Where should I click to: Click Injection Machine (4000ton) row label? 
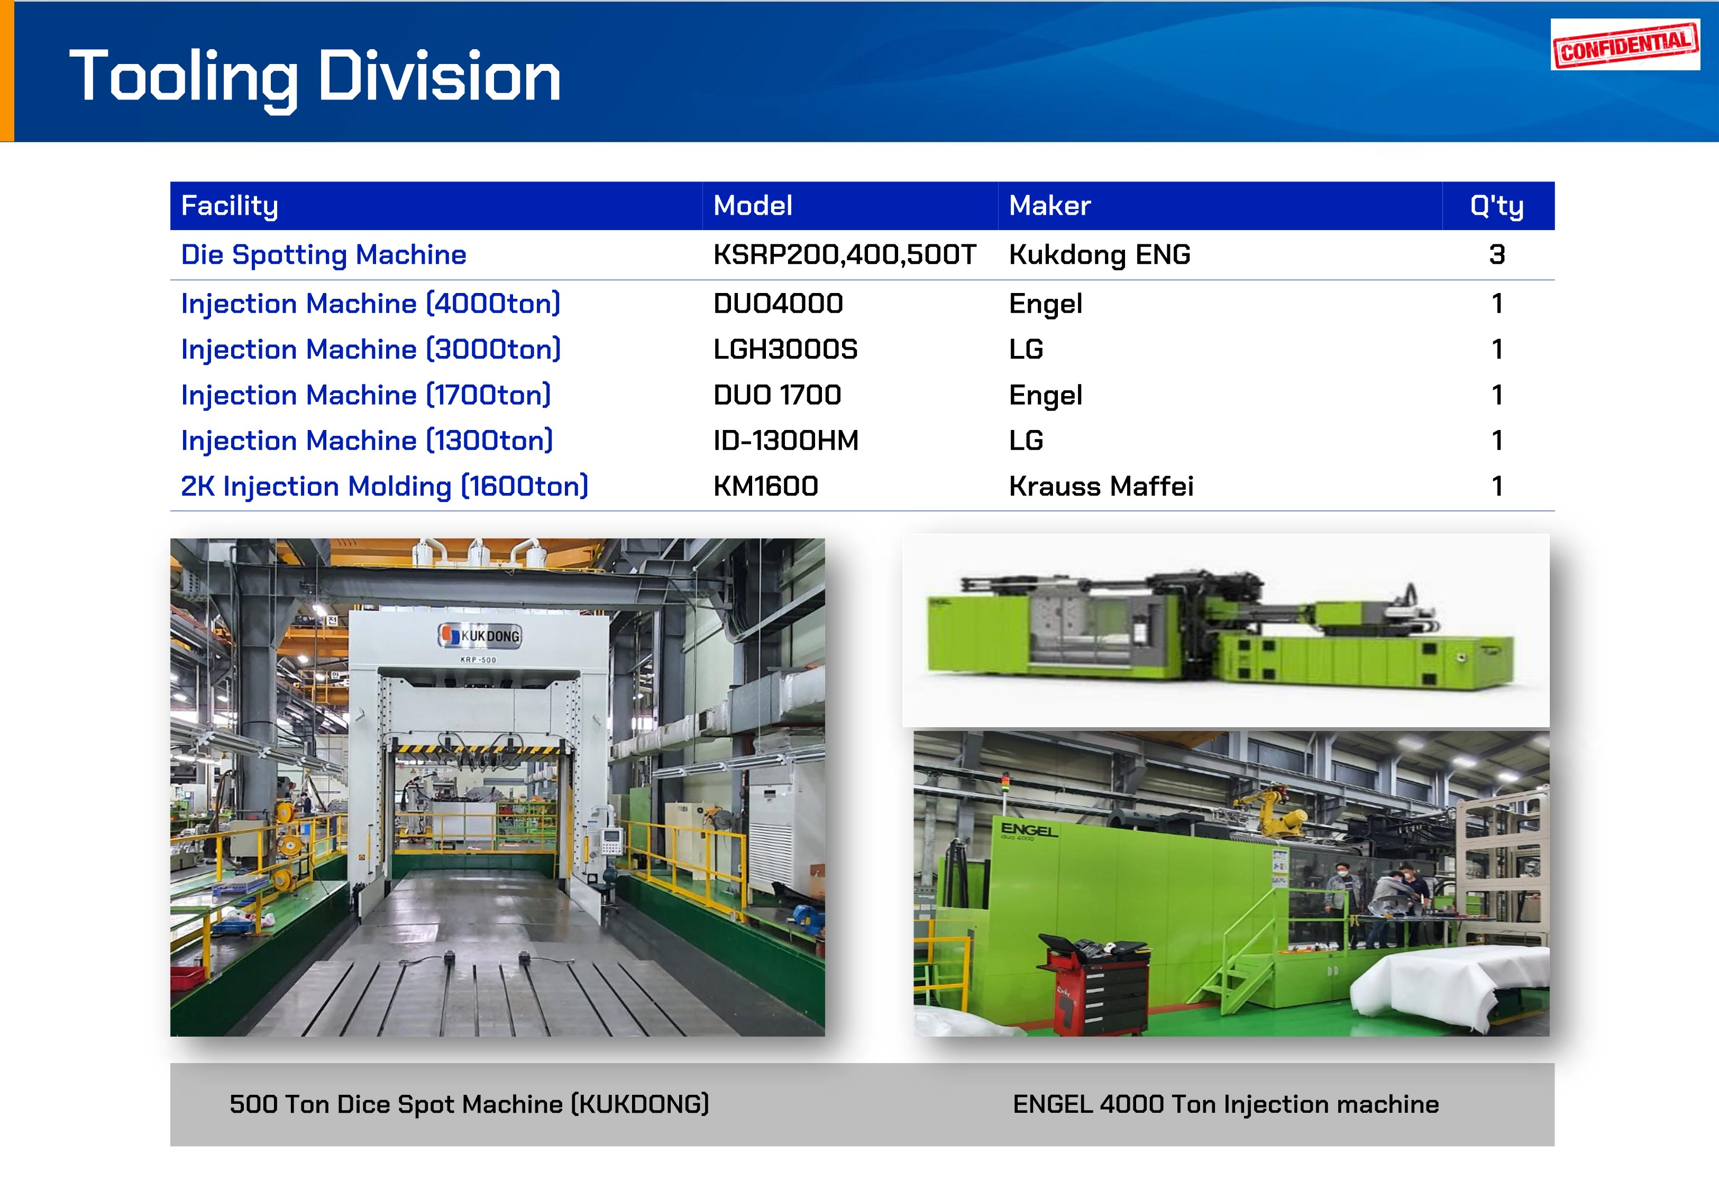tap(370, 304)
